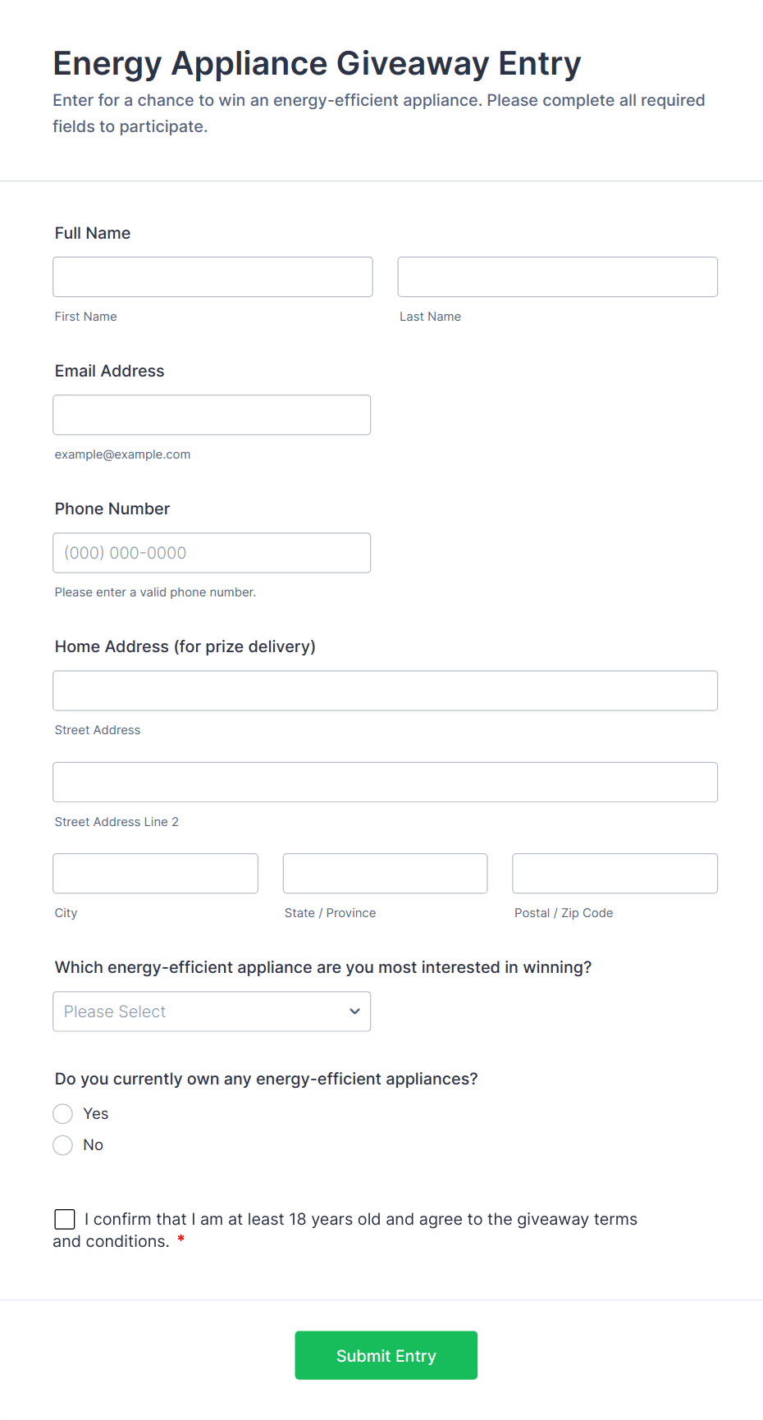Open the appliance 'Please Select' dropdown

pyautogui.click(x=197, y=1011)
